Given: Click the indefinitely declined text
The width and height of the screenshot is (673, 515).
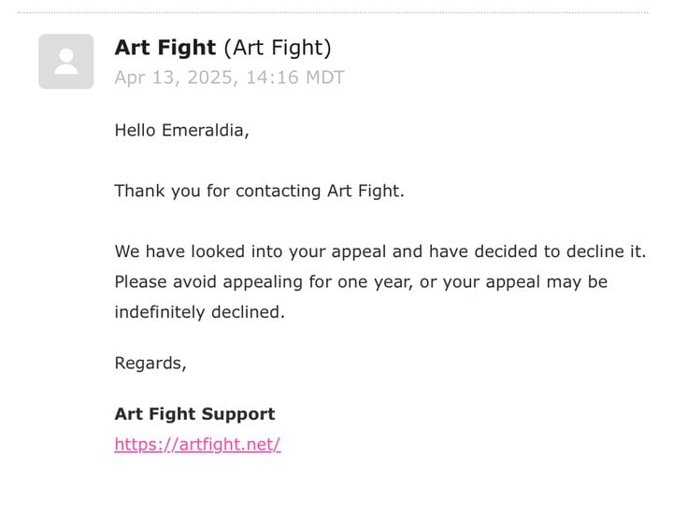Looking at the screenshot, I should pyautogui.click(x=200, y=312).
